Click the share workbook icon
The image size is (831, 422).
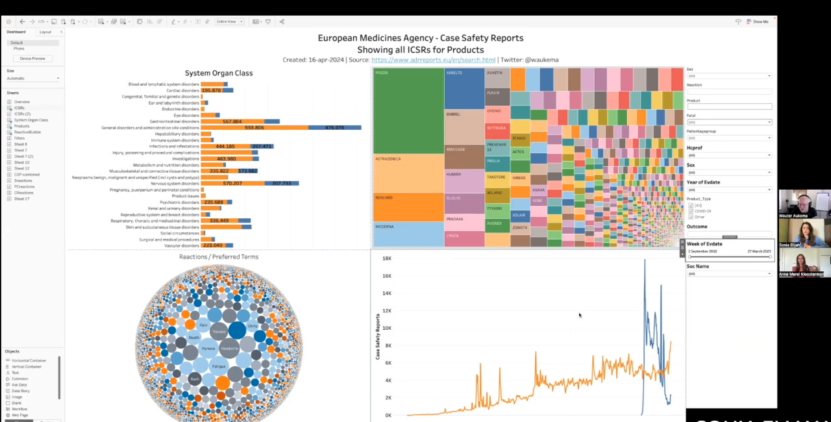[x=282, y=21]
